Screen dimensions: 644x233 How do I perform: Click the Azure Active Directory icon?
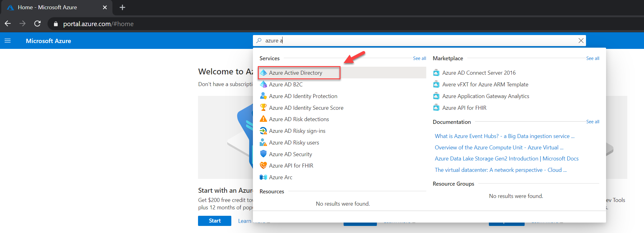[x=263, y=73]
